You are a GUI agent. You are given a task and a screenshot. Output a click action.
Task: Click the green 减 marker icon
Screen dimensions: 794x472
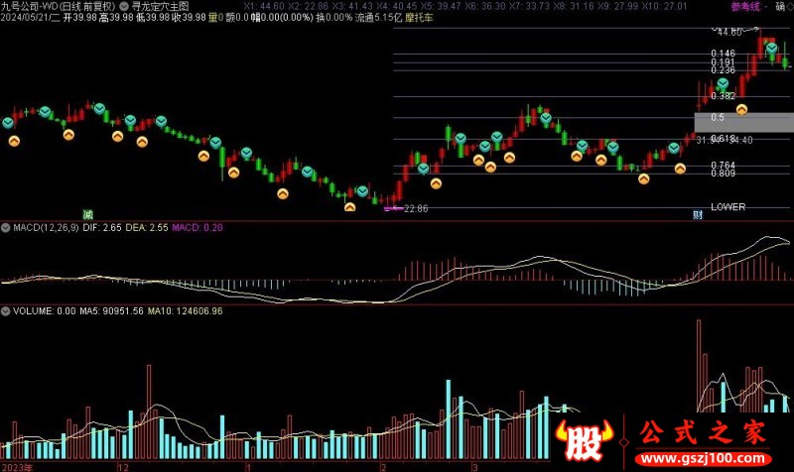point(87,214)
